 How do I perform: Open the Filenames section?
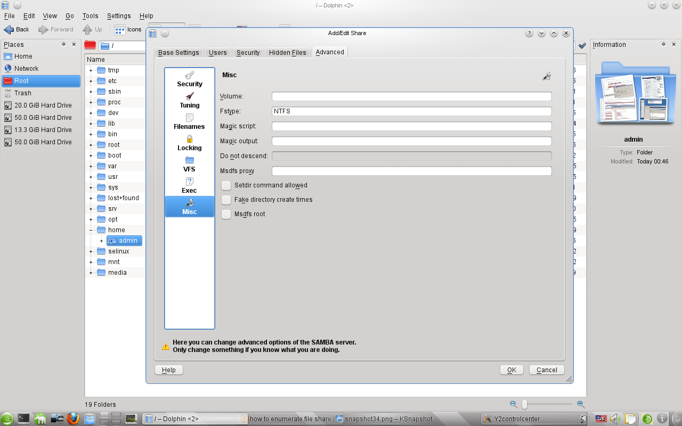pyautogui.click(x=189, y=121)
